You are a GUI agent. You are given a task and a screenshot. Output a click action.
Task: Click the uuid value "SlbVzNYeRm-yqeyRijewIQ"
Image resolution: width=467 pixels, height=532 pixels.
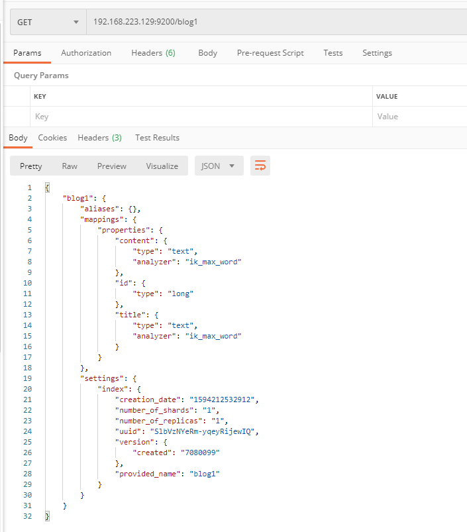pyautogui.click(x=203, y=431)
